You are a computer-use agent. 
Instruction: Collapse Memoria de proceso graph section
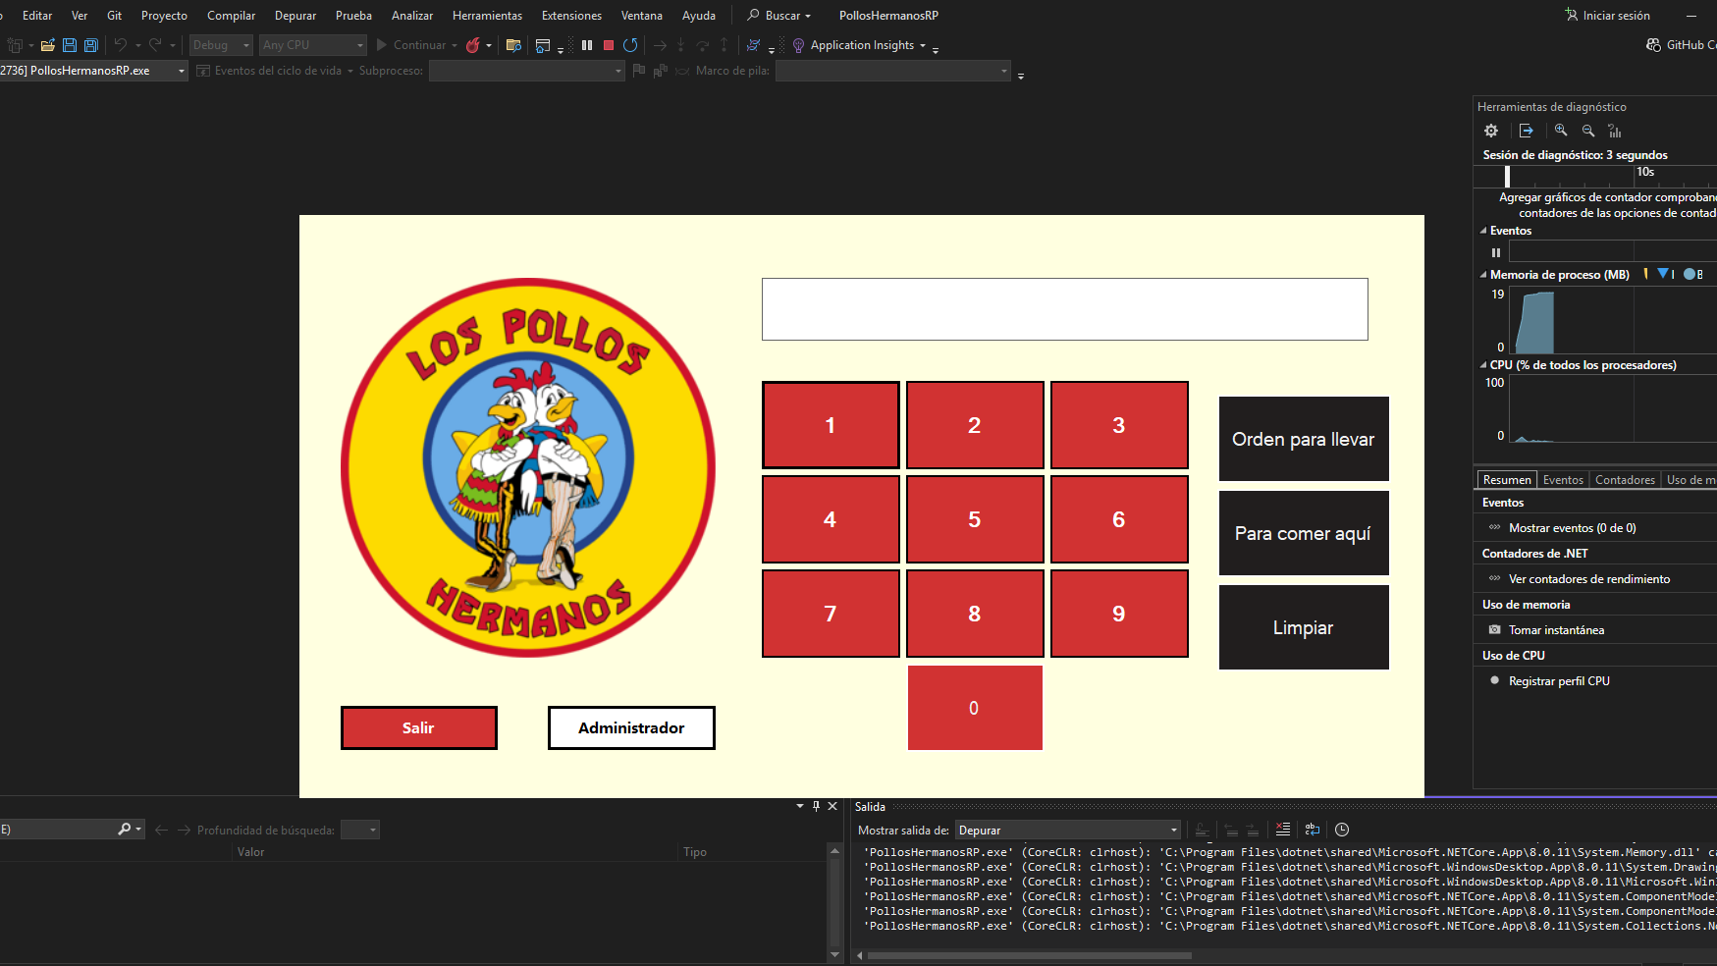coord(1483,275)
